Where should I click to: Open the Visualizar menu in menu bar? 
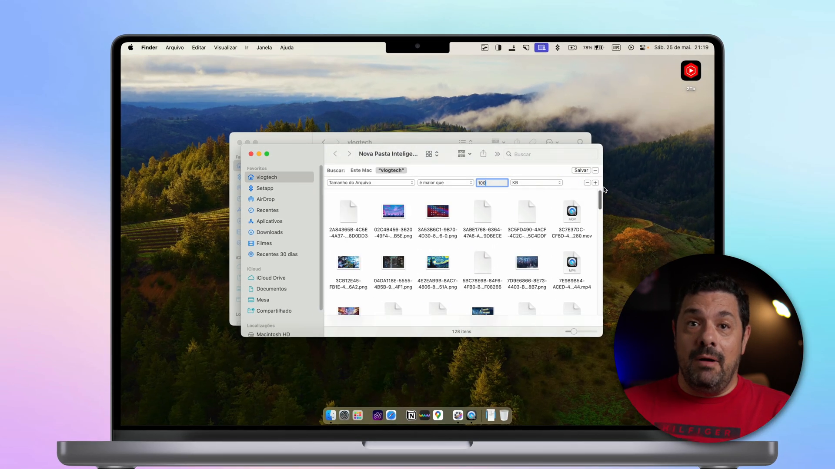pyautogui.click(x=225, y=47)
